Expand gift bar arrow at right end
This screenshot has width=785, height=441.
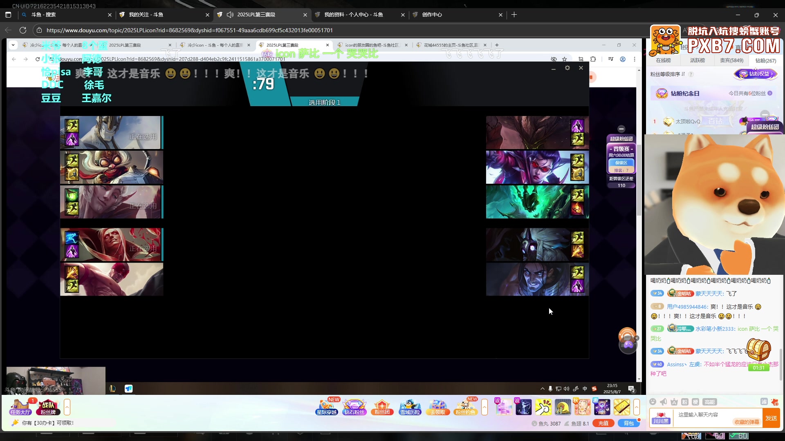[637, 407]
